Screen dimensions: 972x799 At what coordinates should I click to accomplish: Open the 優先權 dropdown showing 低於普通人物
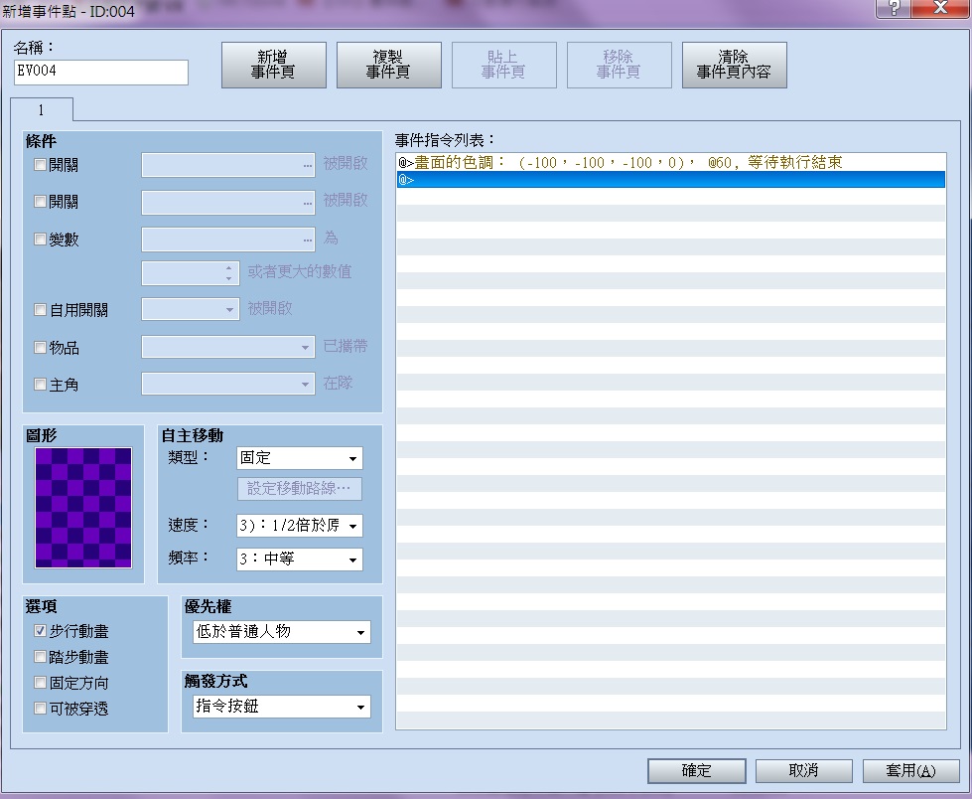[281, 632]
